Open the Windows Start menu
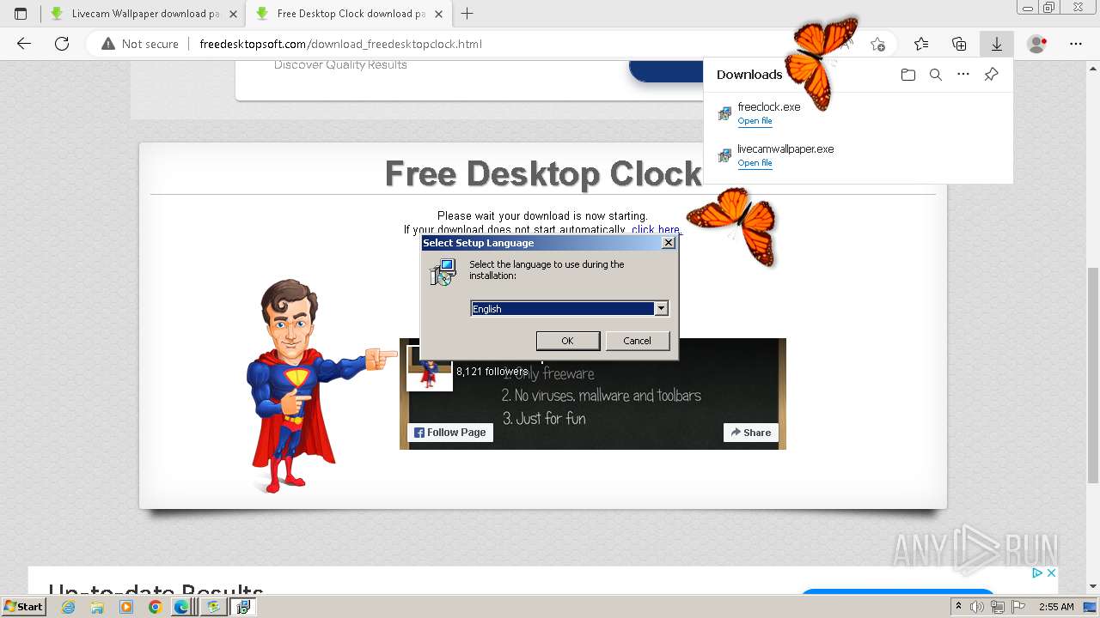Image resolution: width=1100 pixels, height=618 pixels. coord(24,607)
